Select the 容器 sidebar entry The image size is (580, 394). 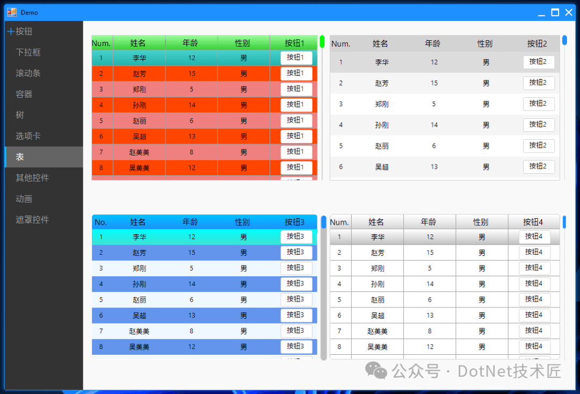(x=24, y=95)
